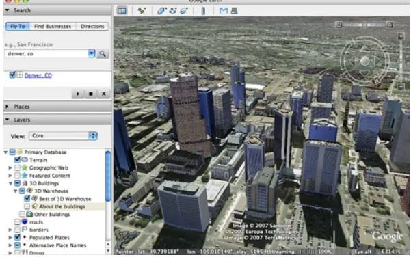
Task: Email the view with the envelope icon
Action: 224,11
